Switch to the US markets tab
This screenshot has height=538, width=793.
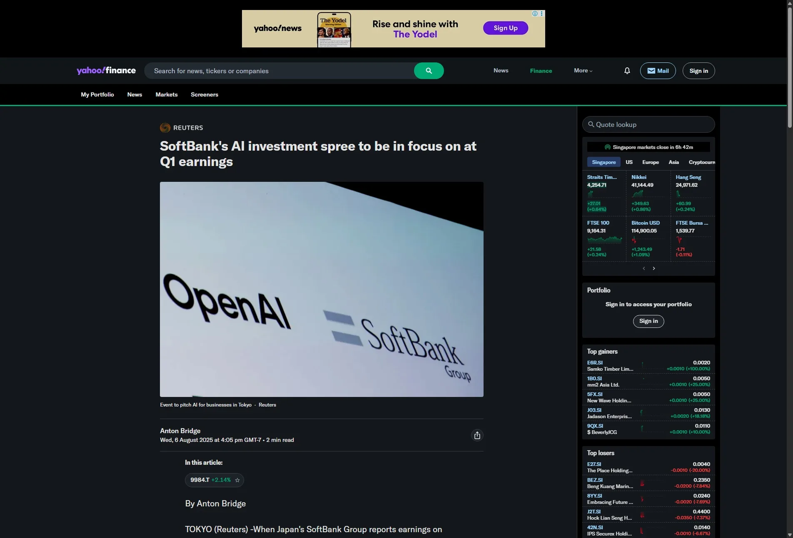click(x=629, y=162)
